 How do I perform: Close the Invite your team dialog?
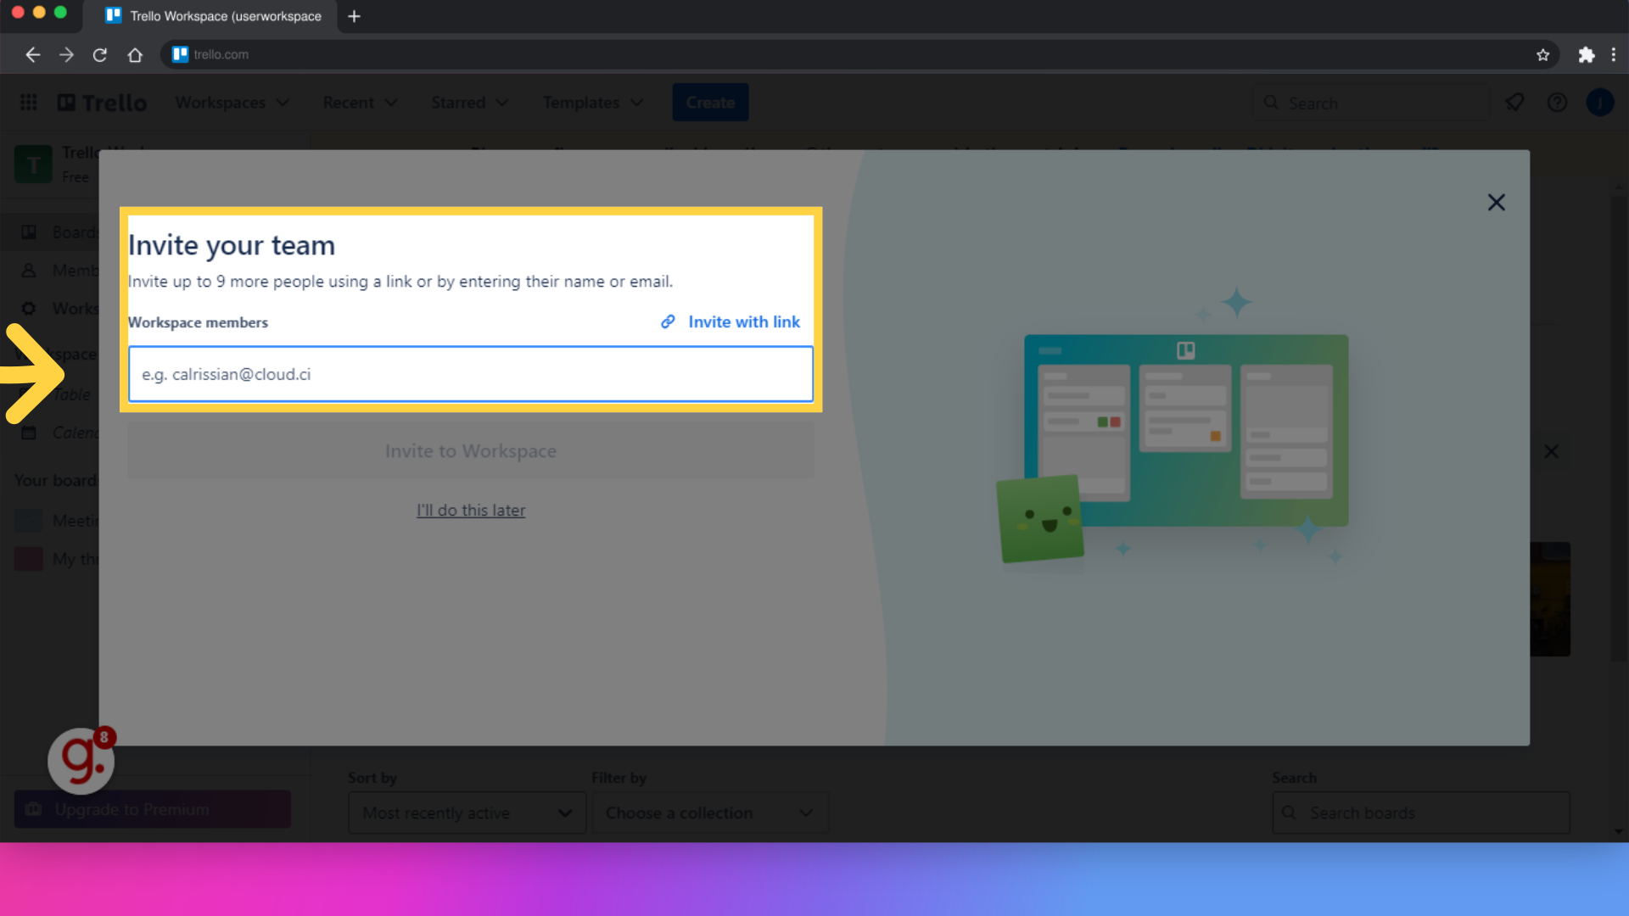[1497, 202]
